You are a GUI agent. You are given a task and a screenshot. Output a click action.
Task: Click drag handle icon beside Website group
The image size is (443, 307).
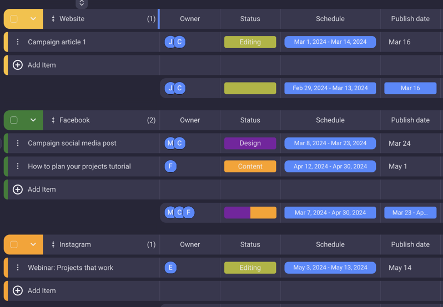pyautogui.click(x=53, y=19)
